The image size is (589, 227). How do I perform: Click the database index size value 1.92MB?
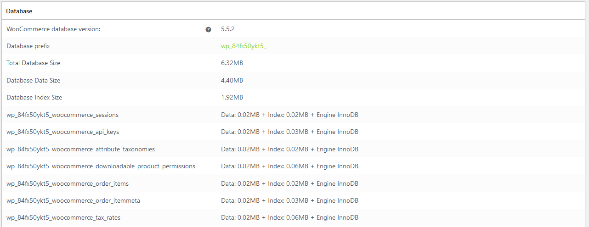click(232, 97)
